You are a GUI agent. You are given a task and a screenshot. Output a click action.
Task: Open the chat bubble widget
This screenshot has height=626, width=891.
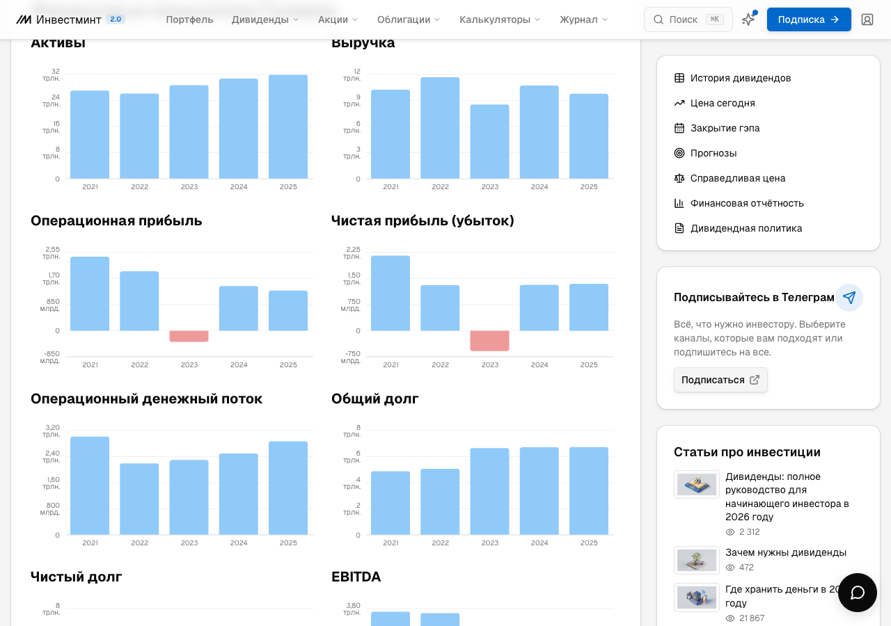pyautogui.click(x=858, y=593)
